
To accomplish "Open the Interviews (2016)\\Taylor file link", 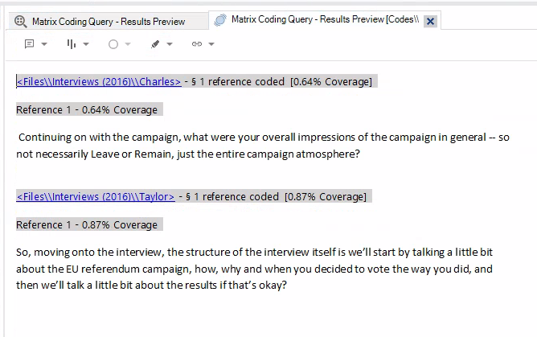I will coord(96,196).
